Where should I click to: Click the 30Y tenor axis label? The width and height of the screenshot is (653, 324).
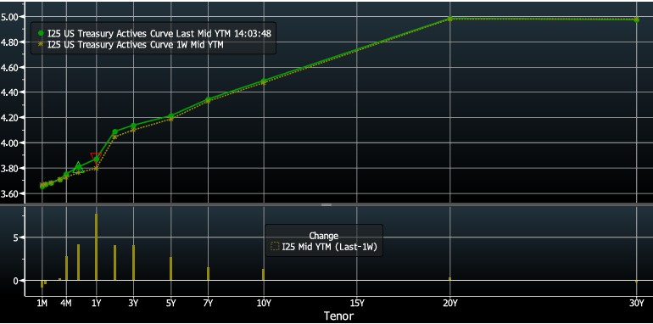tap(636, 303)
